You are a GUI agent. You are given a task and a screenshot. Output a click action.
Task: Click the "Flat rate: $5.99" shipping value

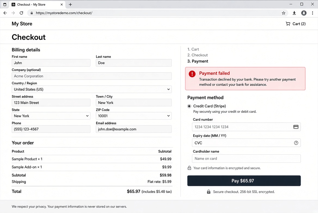point(159,182)
